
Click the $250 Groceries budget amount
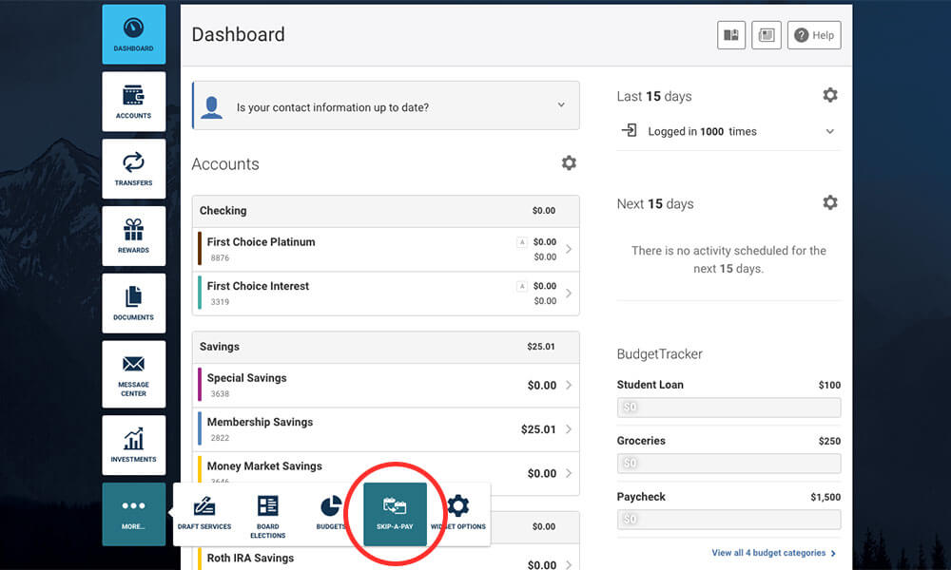(829, 441)
